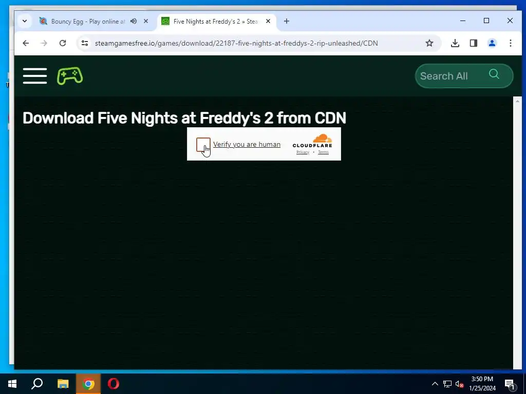
Task: Close the Bouncy Egg tab
Action: [x=146, y=21]
